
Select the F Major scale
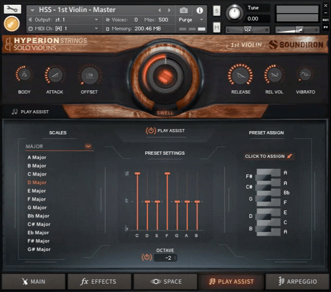[37, 199]
